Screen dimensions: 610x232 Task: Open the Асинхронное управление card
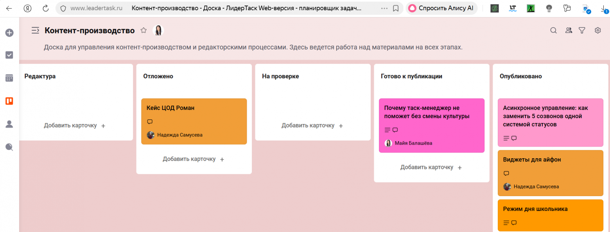pos(551,122)
